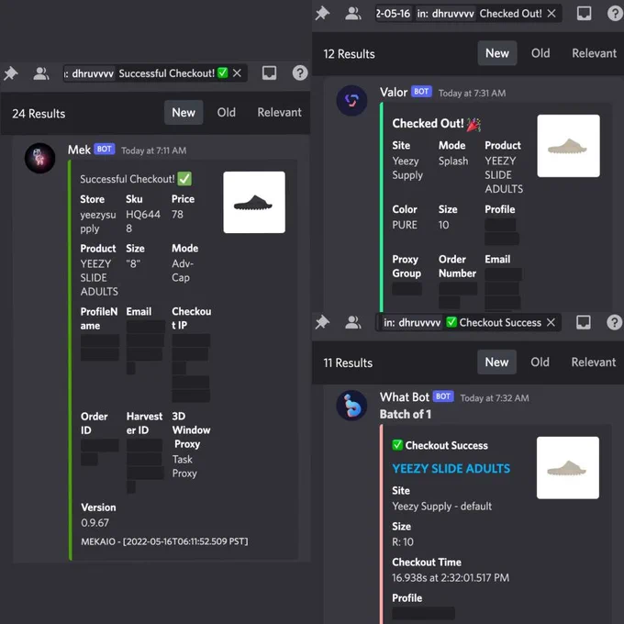Open pinned messages in Mek search panel
624x624 pixels.
[11, 73]
